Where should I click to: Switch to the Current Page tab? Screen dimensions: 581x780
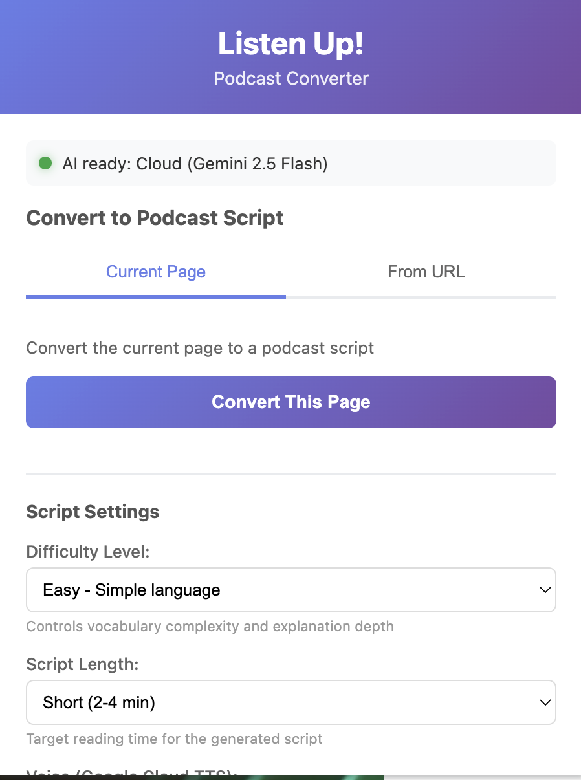(156, 272)
